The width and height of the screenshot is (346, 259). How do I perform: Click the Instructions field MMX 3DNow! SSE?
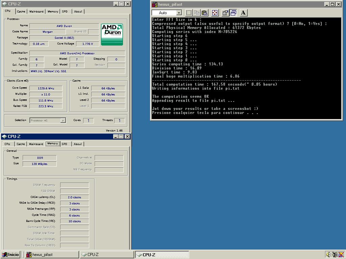tap(77, 71)
